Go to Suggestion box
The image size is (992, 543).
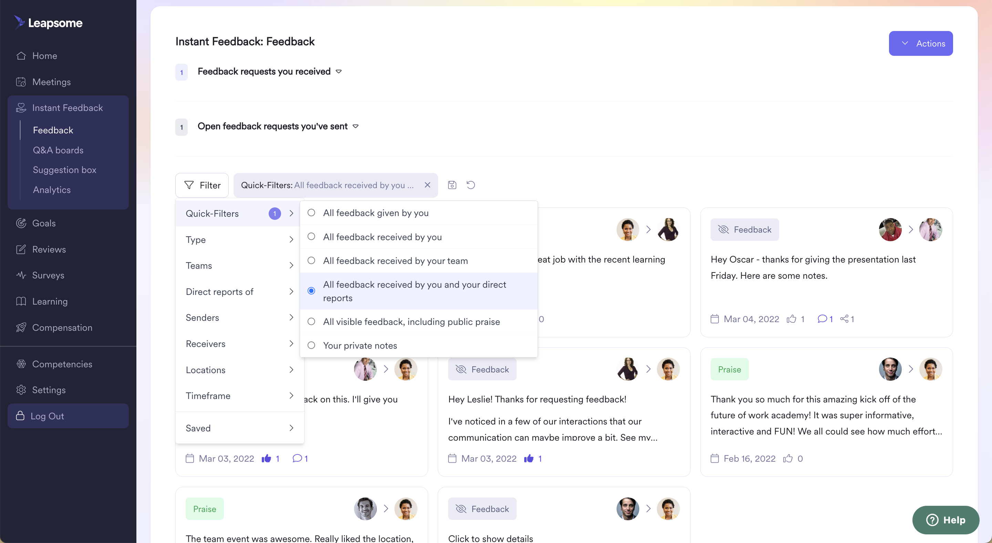[64, 170]
